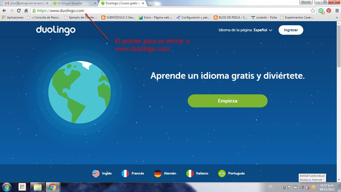Choose the Inglés course with US flag
The width and height of the screenshot is (341, 192).
coord(102,173)
